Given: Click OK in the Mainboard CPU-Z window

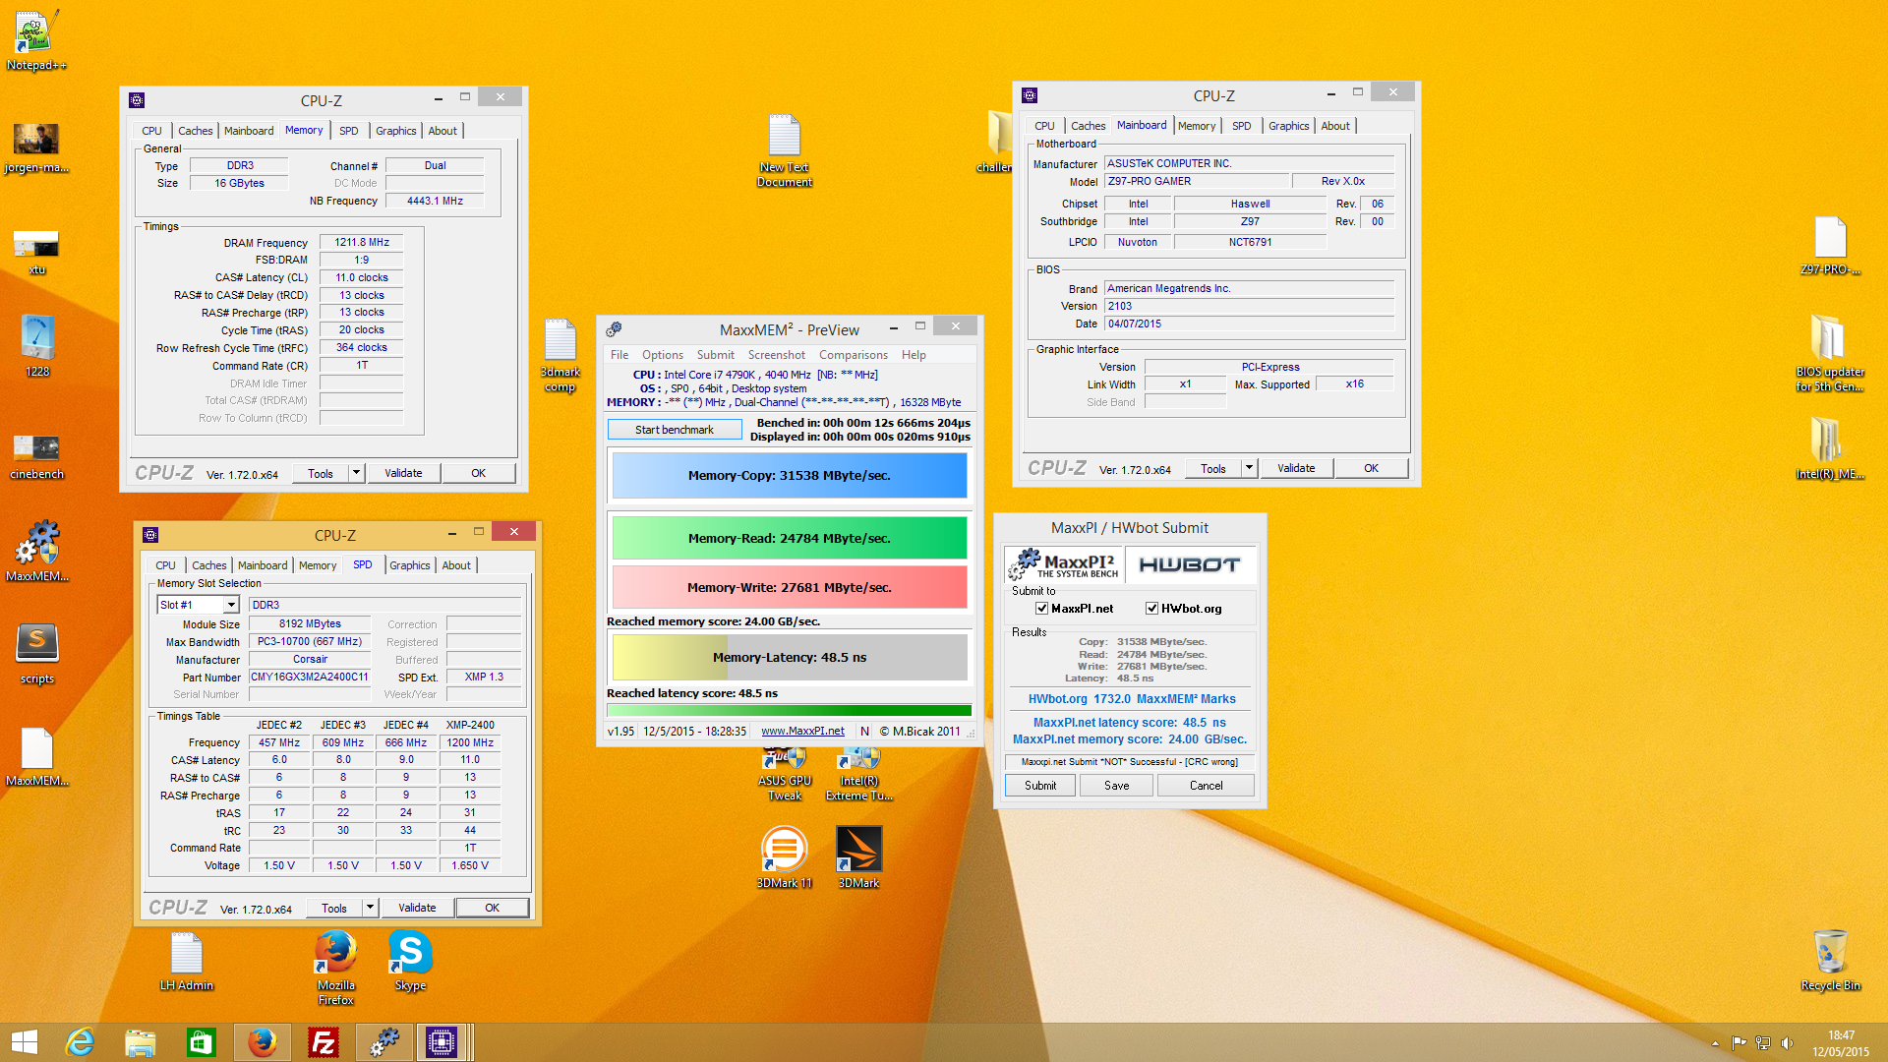Looking at the screenshot, I should click(x=1371, y=468).
